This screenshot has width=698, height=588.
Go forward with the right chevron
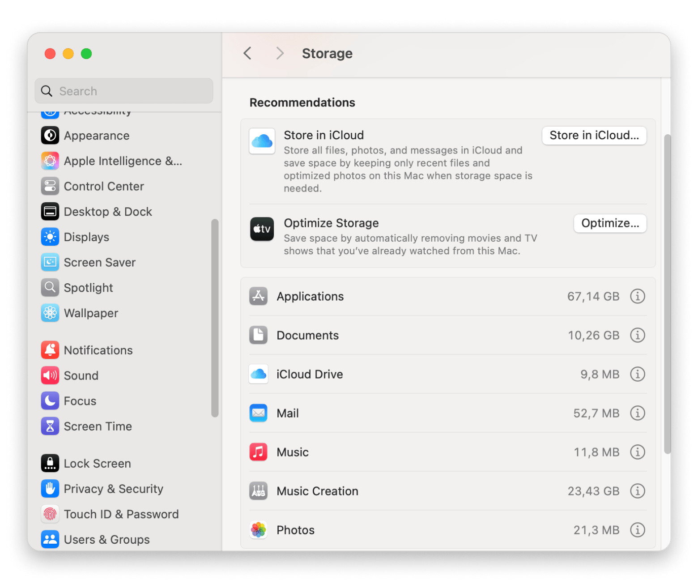coord(280,53)
